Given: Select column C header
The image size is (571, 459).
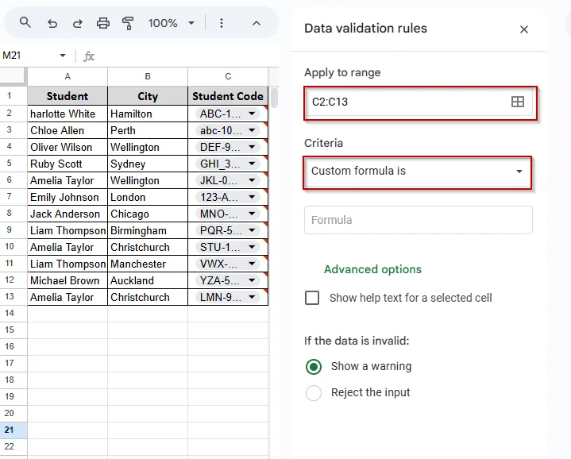Looking at the screenshot, I should 228,76.
